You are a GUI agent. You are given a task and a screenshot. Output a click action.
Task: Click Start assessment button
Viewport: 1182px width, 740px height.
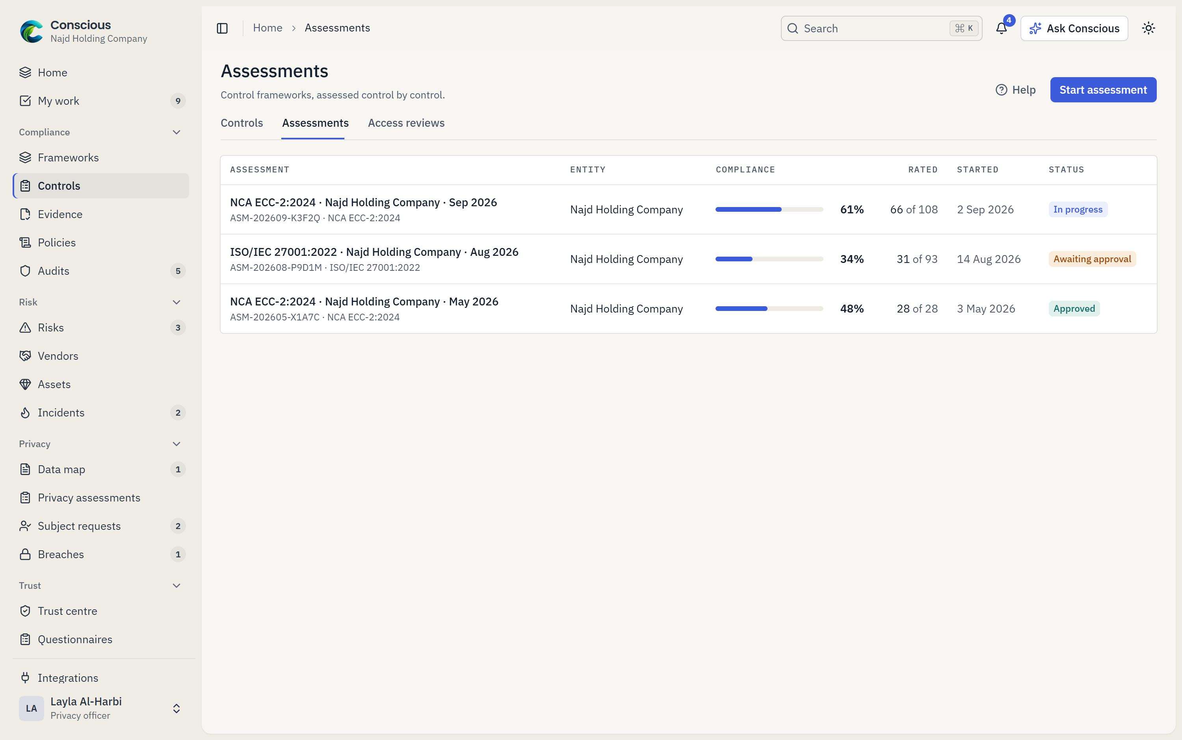1103,90
